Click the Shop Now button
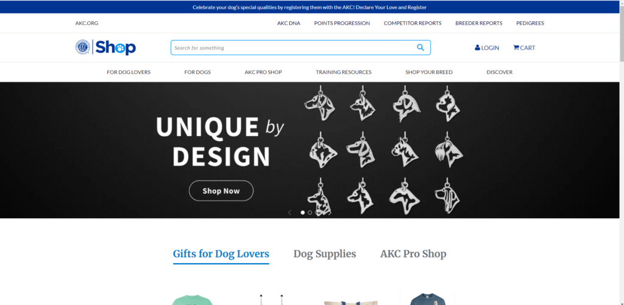 [x=221, y=191]
